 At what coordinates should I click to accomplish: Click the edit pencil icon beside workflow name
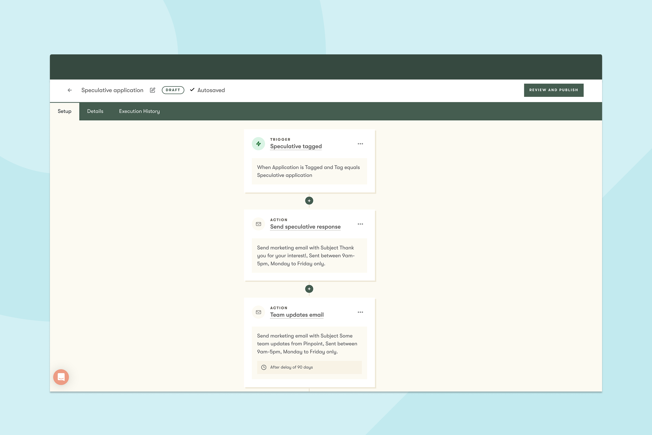[152, 90]
